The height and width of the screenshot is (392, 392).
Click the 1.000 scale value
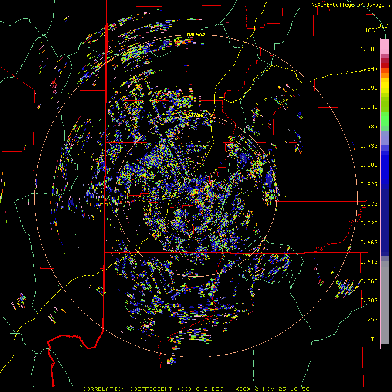coord(369,49)
